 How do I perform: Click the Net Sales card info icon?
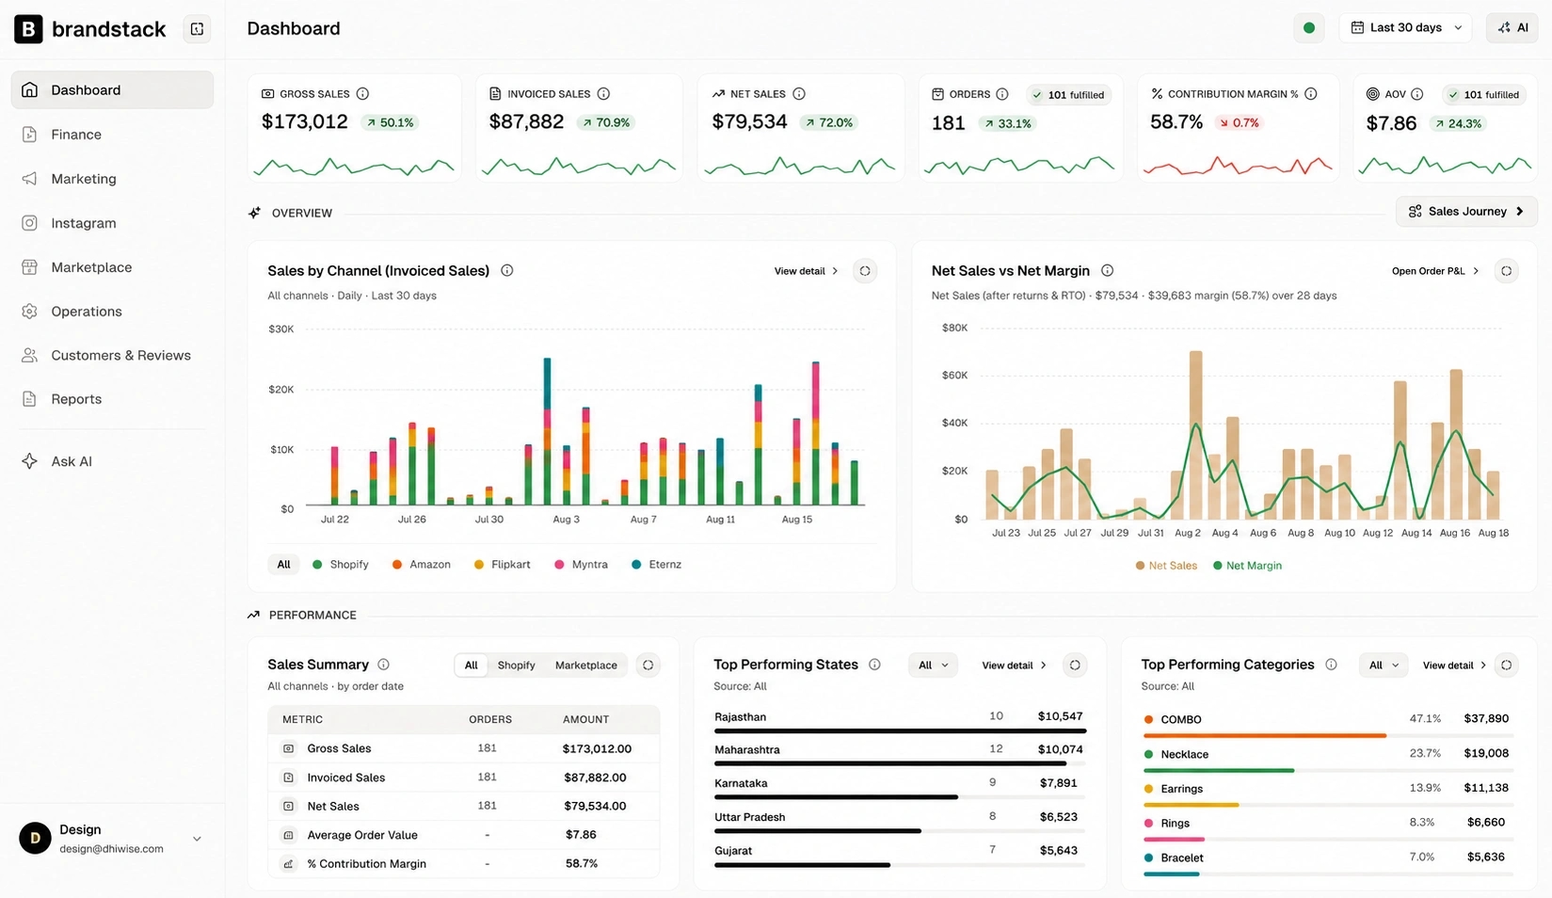point(799,94)
